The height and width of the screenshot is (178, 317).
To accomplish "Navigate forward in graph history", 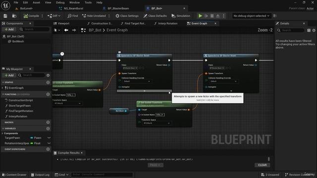I will (x=74, y=30).
